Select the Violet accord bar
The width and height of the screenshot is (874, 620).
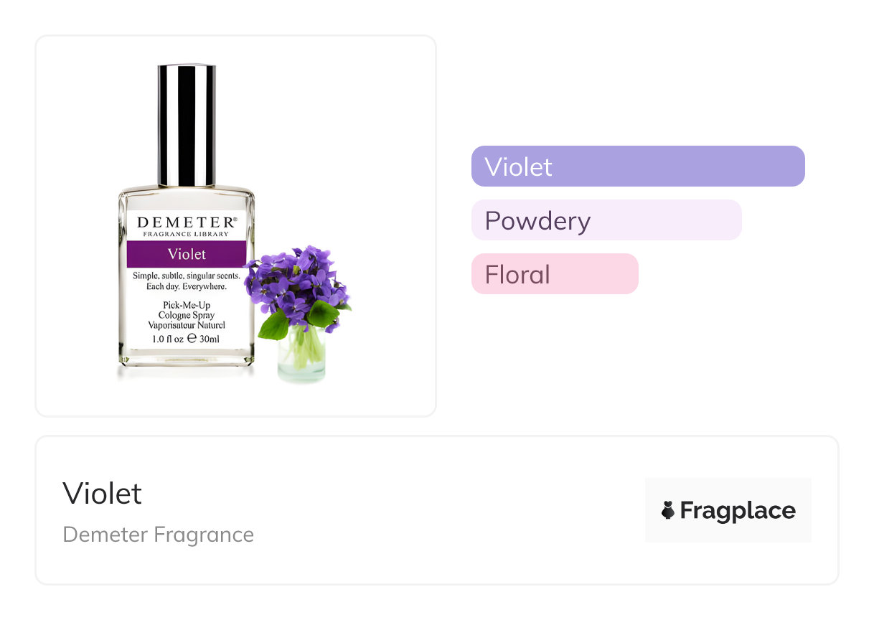click(x=638, y=166)
